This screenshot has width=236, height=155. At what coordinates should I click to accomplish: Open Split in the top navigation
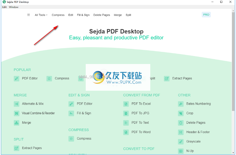(128, 15)
